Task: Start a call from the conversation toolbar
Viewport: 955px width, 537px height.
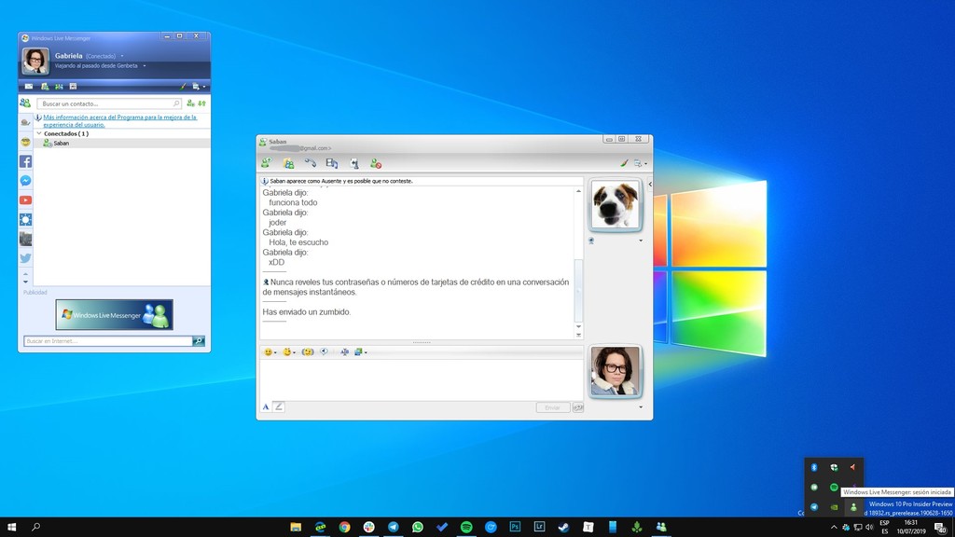Action: click(x=311, y=163)
